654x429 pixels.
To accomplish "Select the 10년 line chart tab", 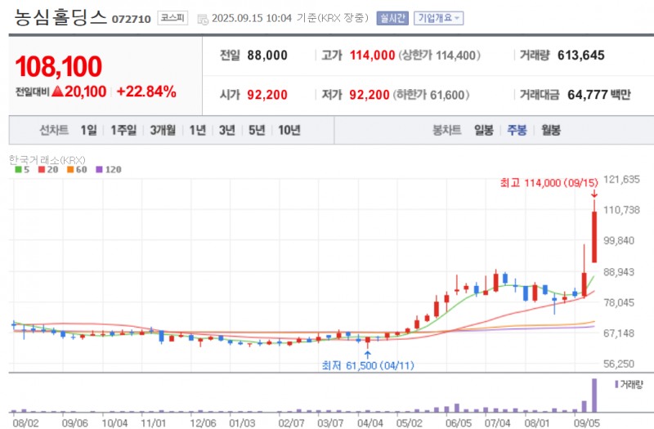I will pyautogui.click(x=289, y=130).
